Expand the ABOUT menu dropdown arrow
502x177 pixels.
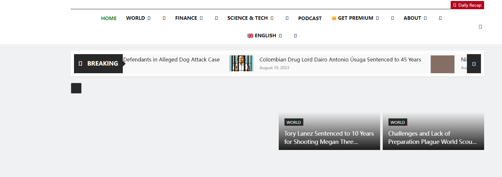click(x=425, y=18)
